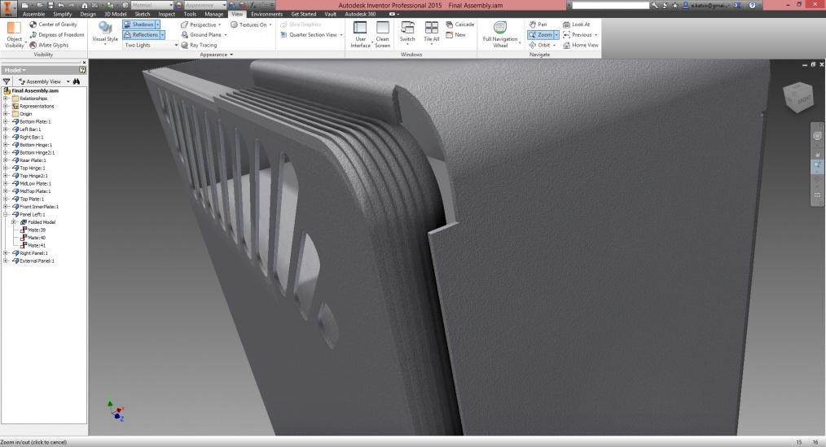Screen dimensions: 826x447
Task: Enable Ray Tracing
Action: (199, 46)
